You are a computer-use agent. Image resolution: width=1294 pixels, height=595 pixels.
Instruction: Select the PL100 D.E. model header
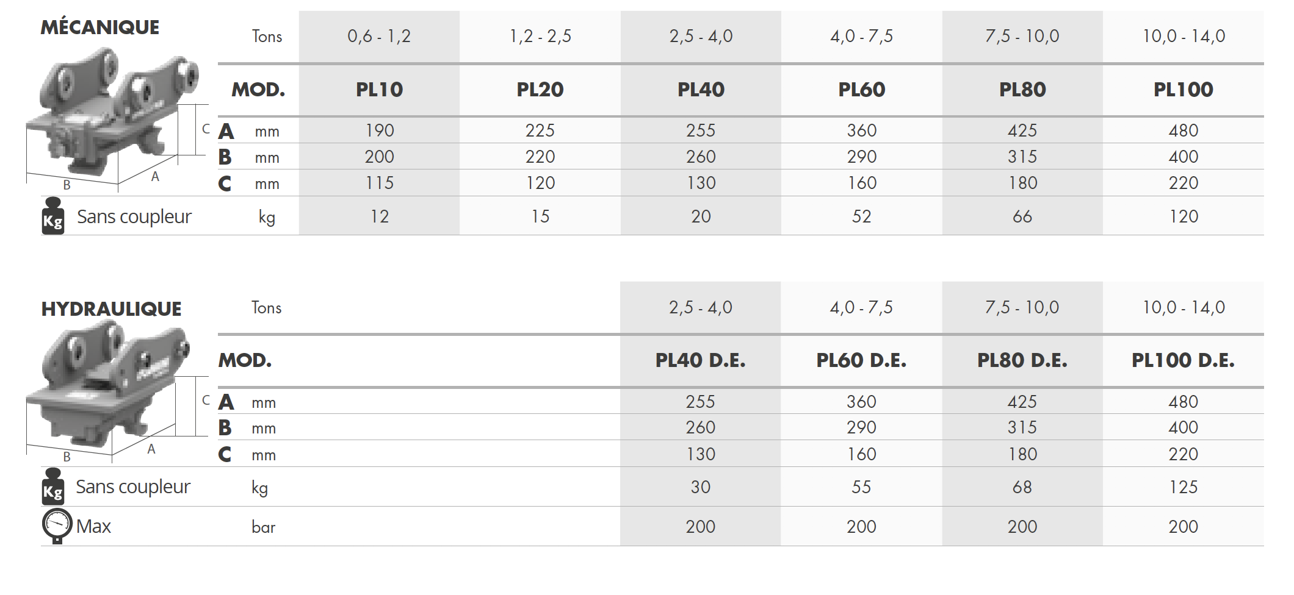coord(1184,360)
